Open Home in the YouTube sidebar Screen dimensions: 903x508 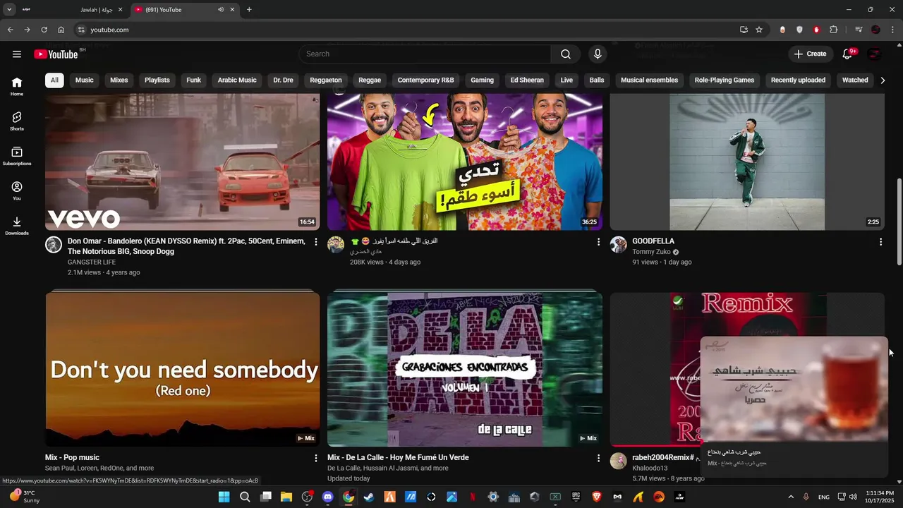pos(17,87)
